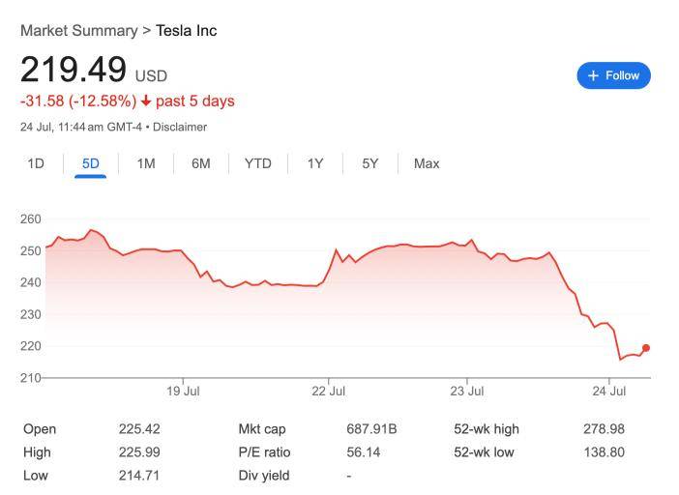Click the Mkt cap value 687.91B
679x495 pixels.
[371, 429]
